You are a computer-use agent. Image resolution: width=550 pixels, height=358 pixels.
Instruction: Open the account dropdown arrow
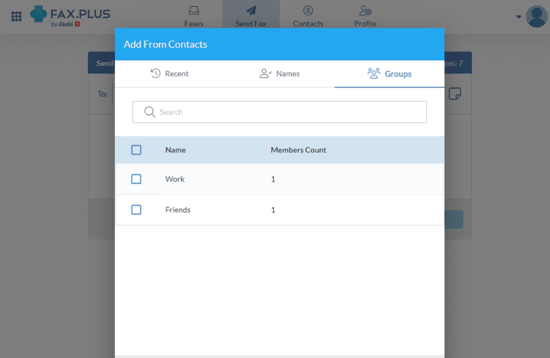click(x=518, y=17)
